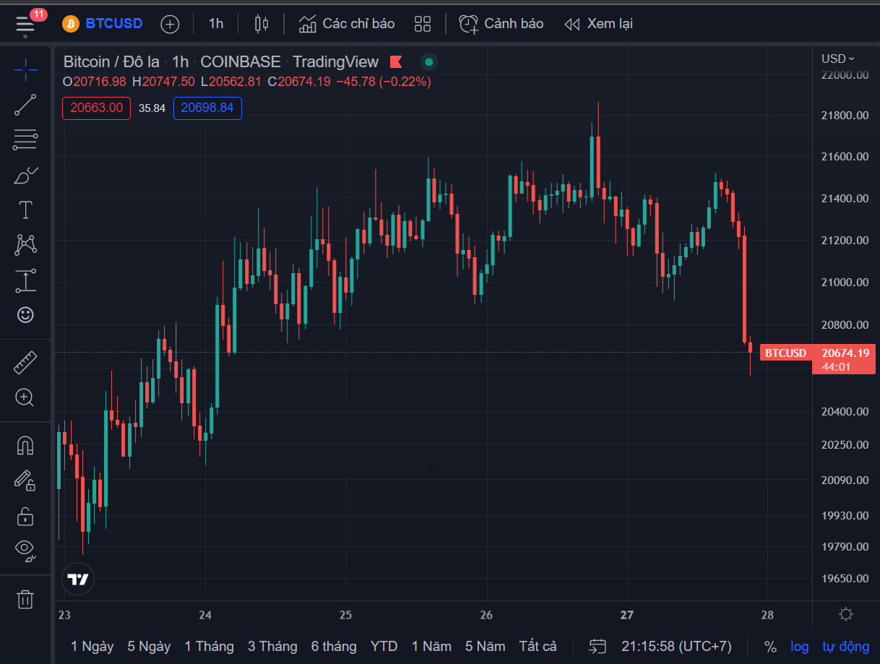Click the green market status dot
This screenshot has width=880, height=664.
(x=429, y=62)
